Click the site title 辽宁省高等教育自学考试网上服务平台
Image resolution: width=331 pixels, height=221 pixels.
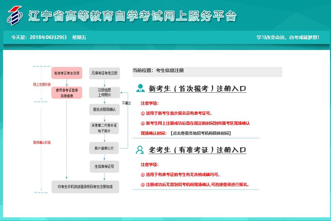132,16
